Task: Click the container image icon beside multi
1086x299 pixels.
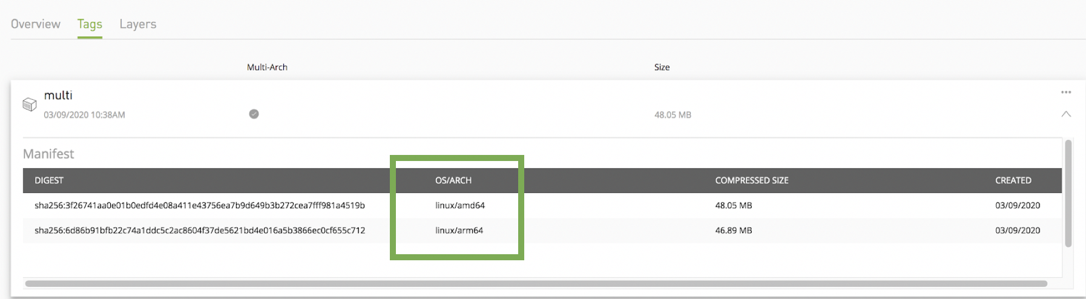Action: pos(30,104)
